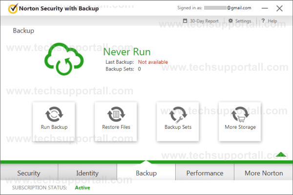Select the More Storage cart tile
Image resolution: width=293 pixels, height=195 pixels.
coord(240,122)
